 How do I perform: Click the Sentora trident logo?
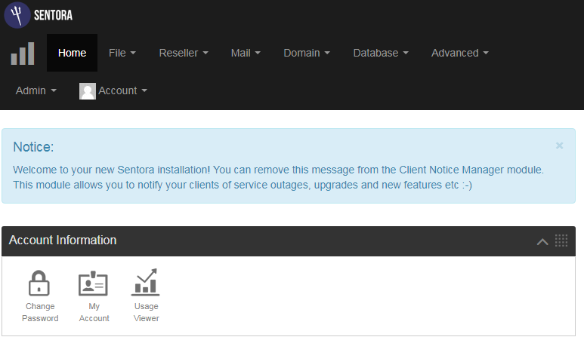[17, 15]
